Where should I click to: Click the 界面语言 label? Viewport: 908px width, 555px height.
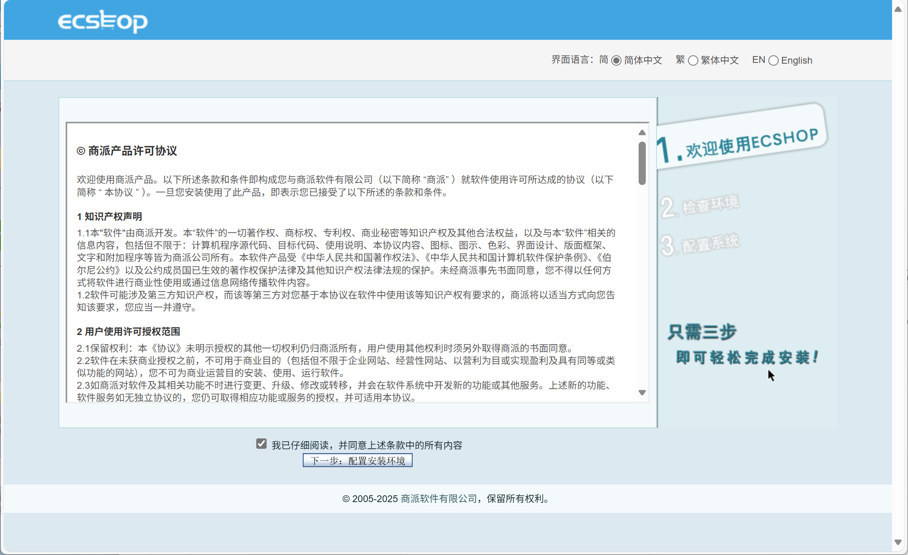tap(573, 60)
